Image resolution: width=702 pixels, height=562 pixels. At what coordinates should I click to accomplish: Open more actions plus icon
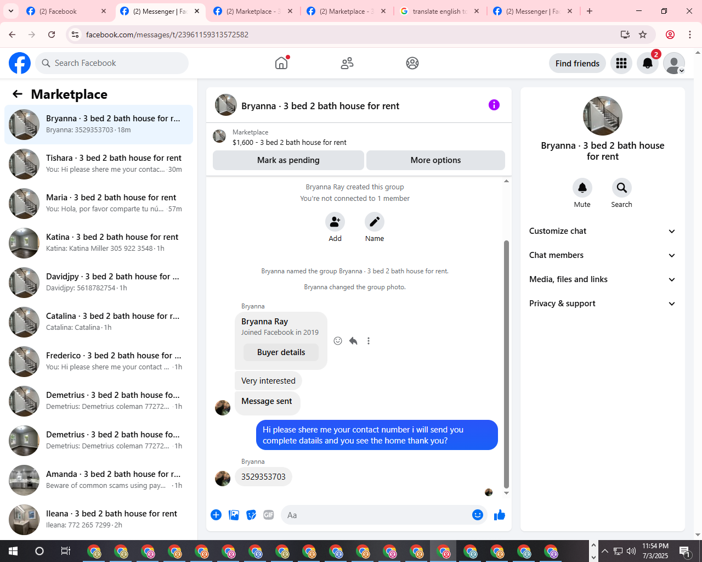click(216, 515)
